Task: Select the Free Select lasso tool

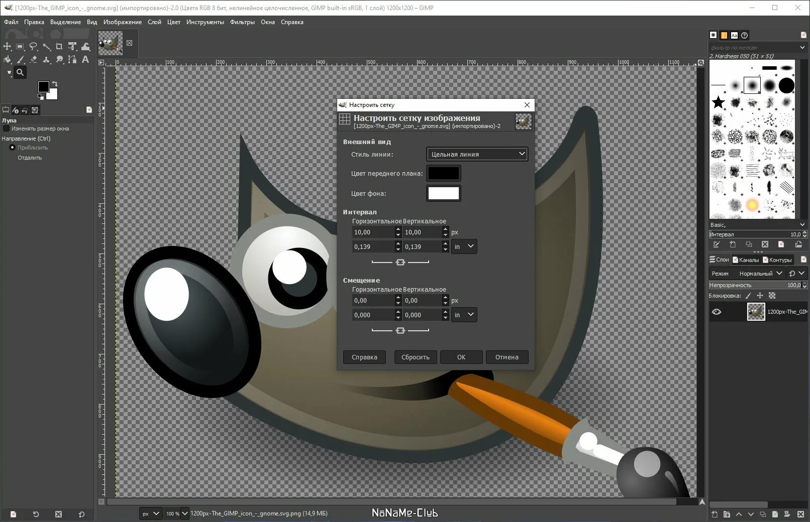Action: coord(33,47)
